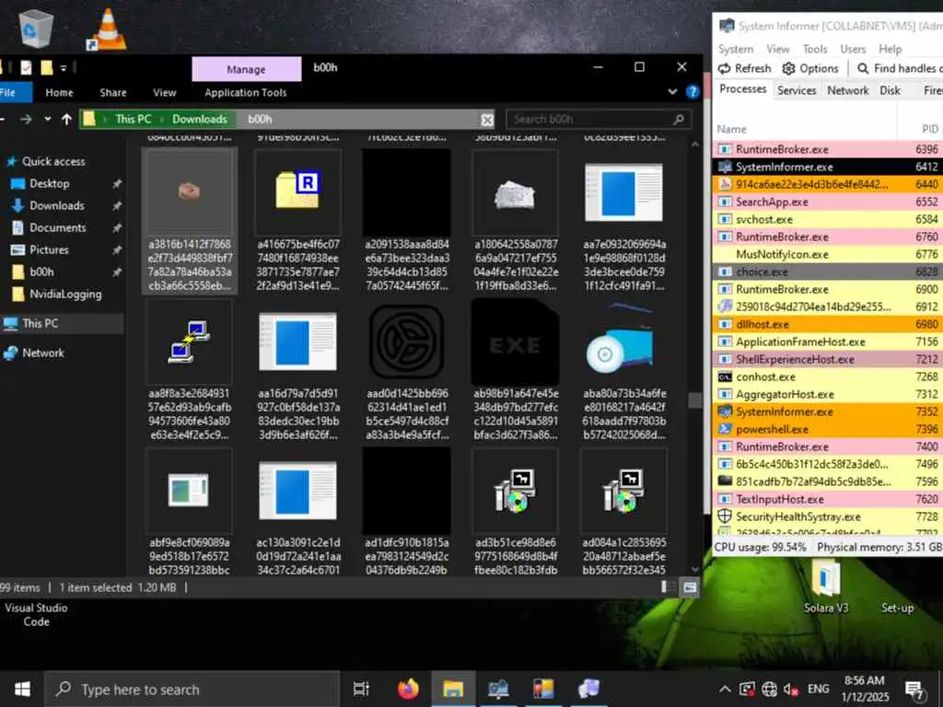The width and height of the screenshot is (943, 707).
Task: Click the conhost.exe process icon
Action: 725,377
